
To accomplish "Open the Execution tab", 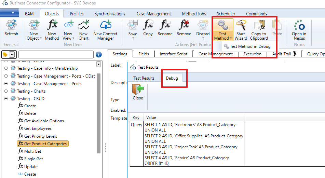I will coord(253,54).
